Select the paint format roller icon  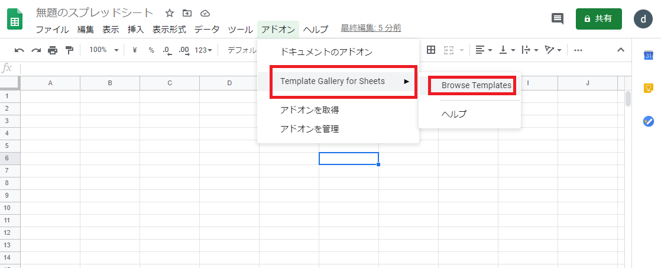(69, 50)
